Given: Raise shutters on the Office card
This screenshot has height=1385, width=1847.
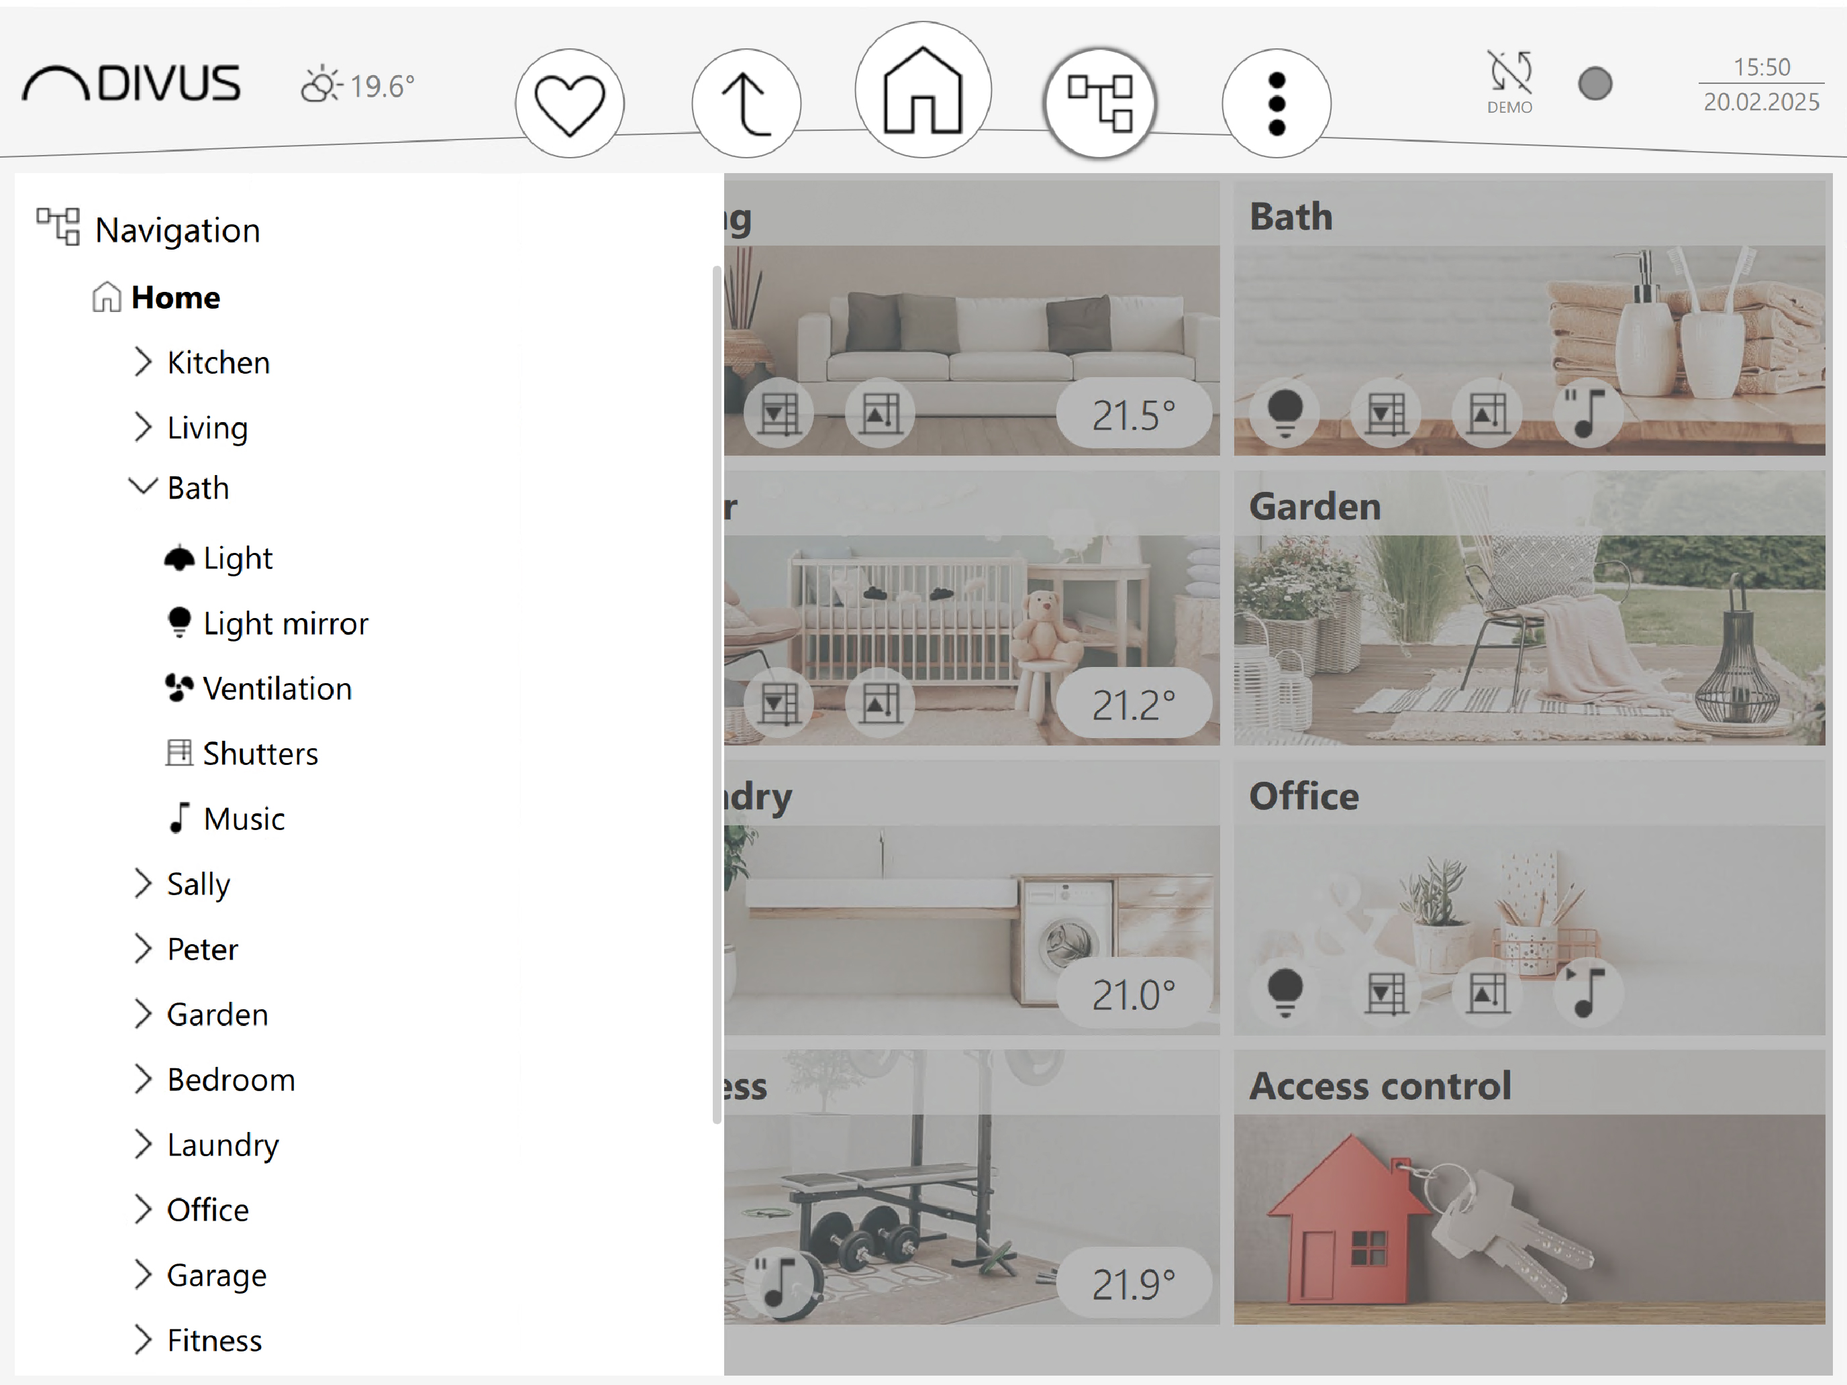Looking at the screenshot, I should (x=1487, y=992).
